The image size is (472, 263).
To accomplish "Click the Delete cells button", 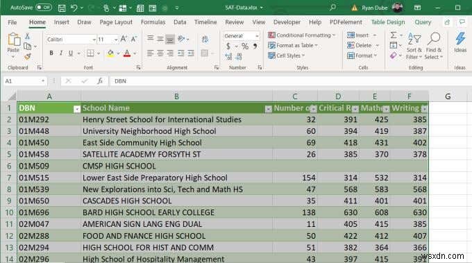I will coord(359,45).
